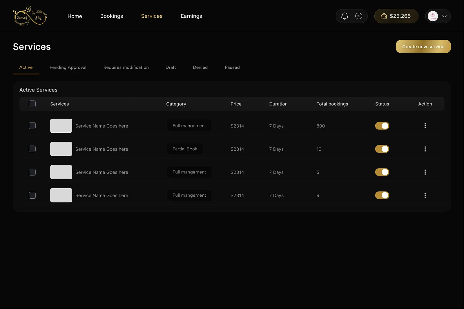Screen dimensions: 464x309
Task: Select the Active tab
Action: (26, 67)
